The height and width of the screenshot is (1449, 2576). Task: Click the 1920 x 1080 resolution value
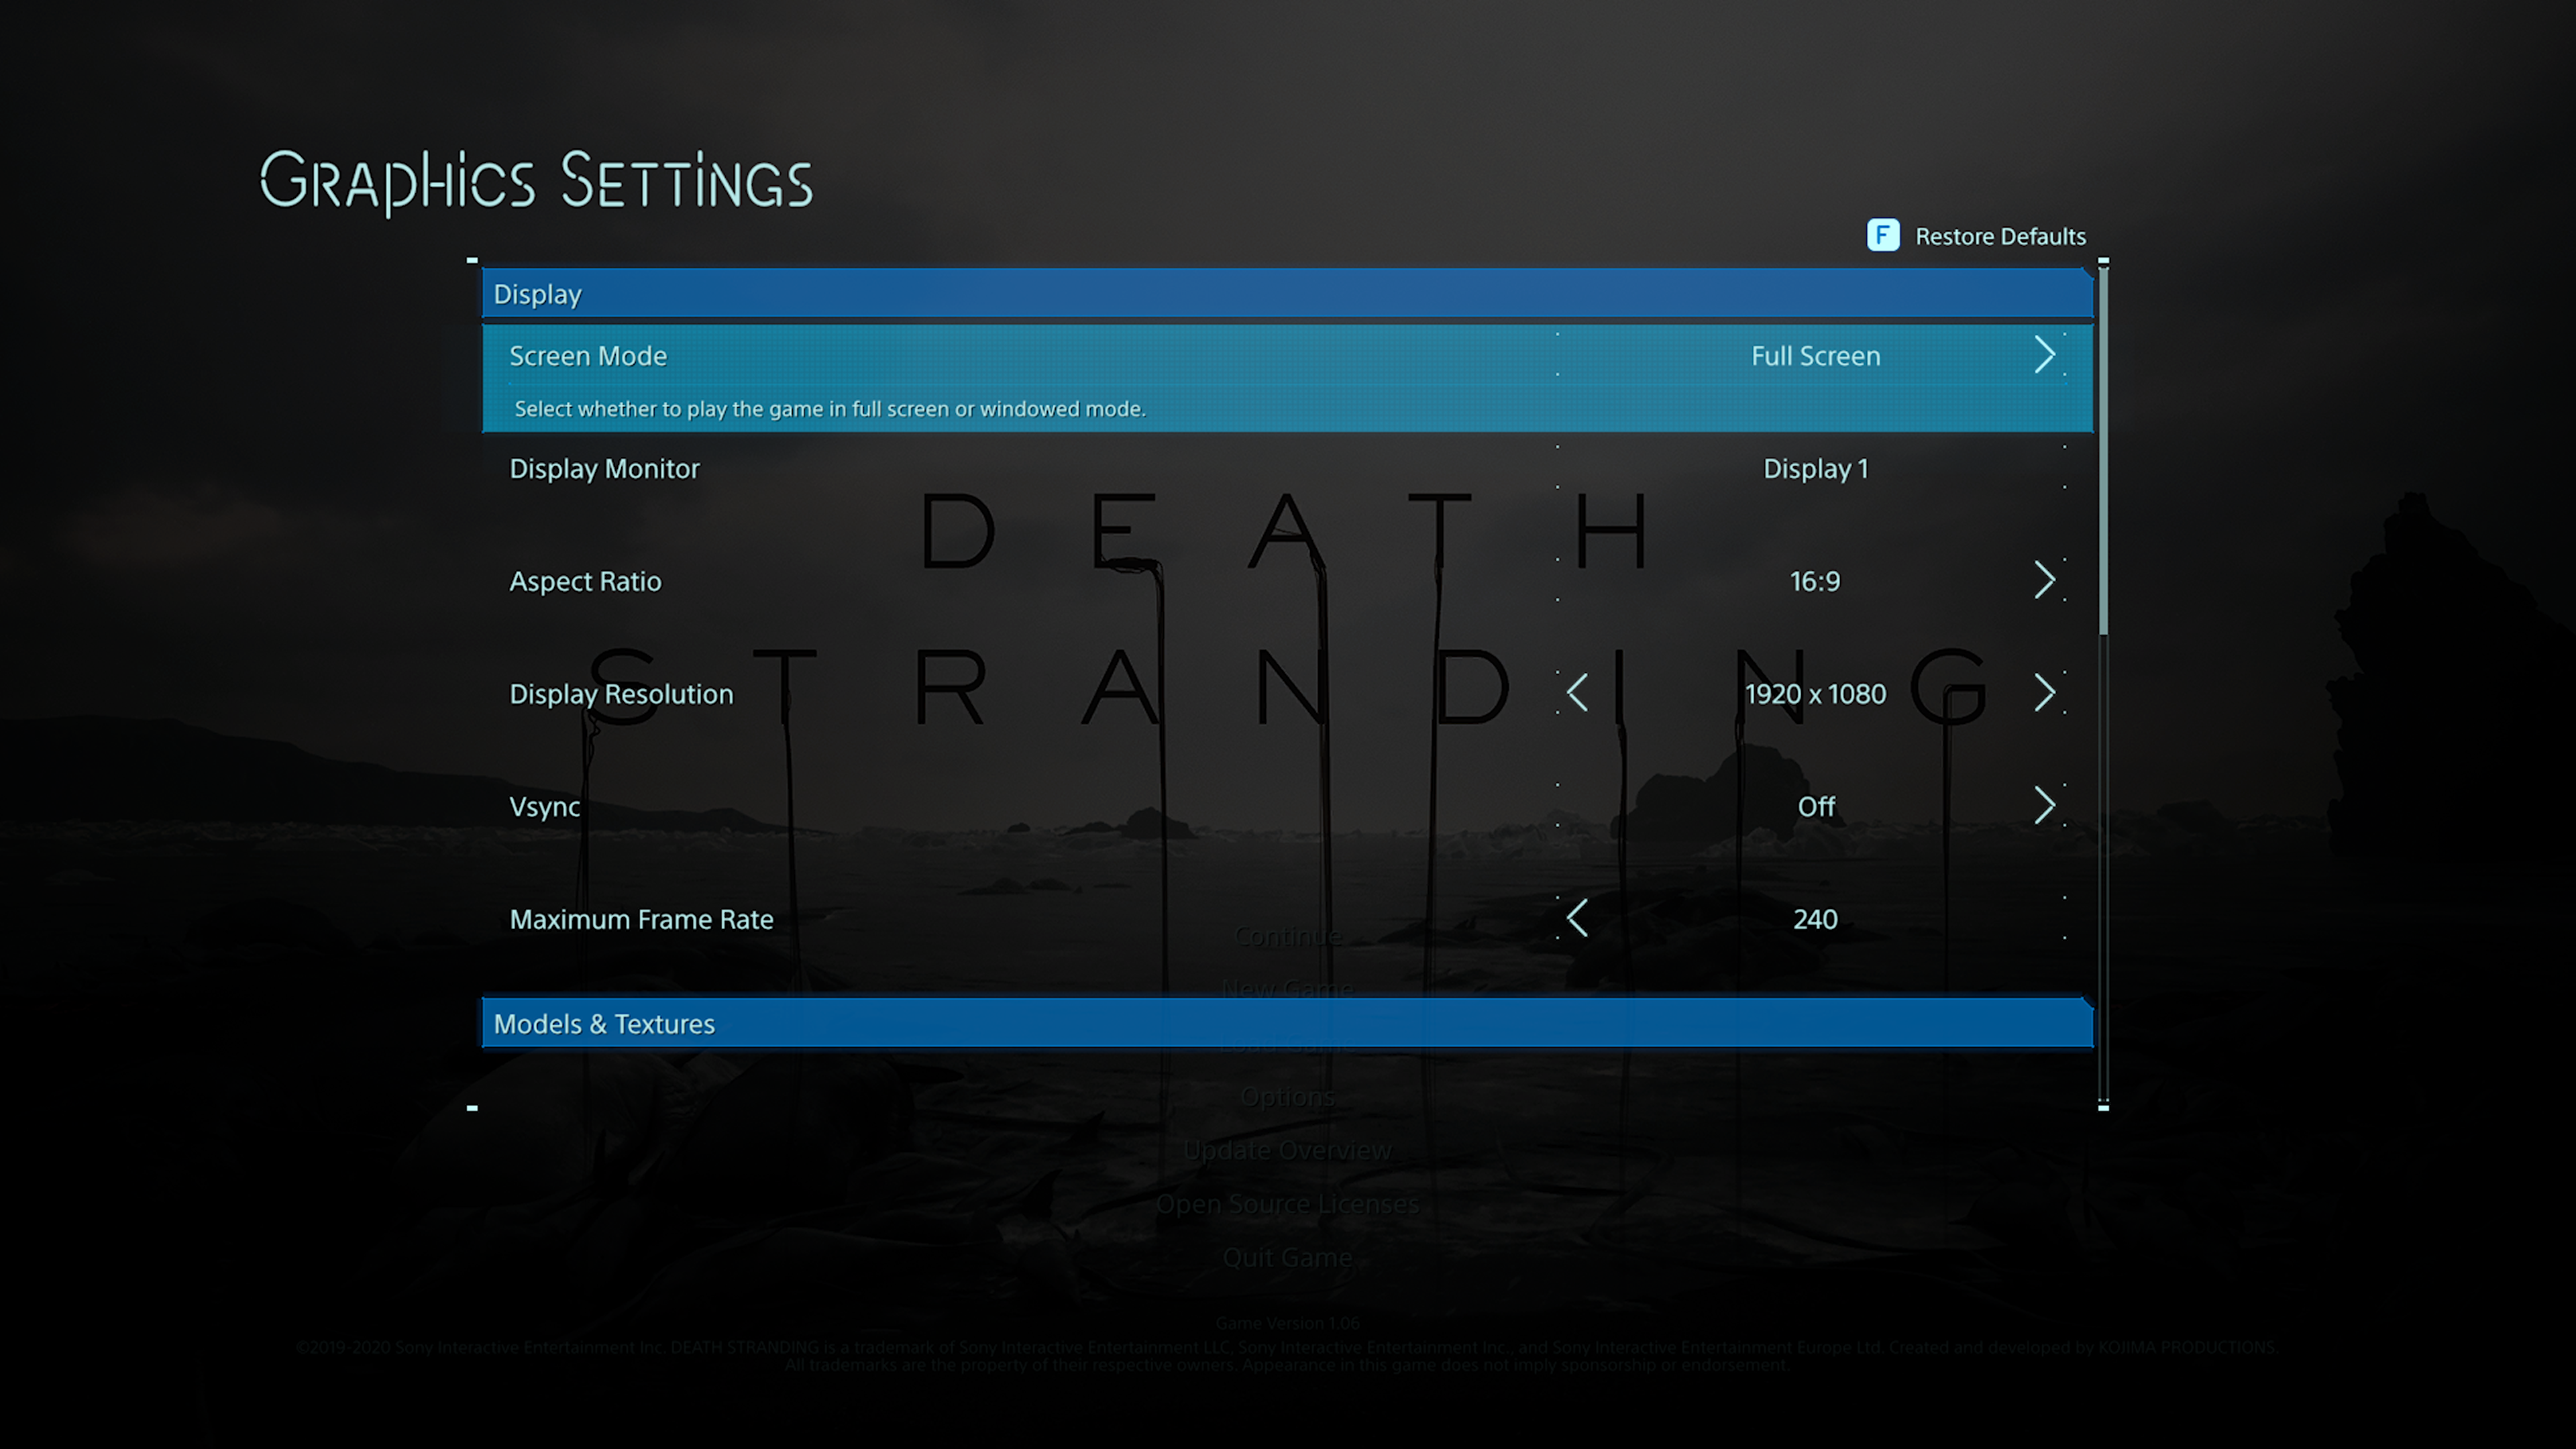[1815, 694]
